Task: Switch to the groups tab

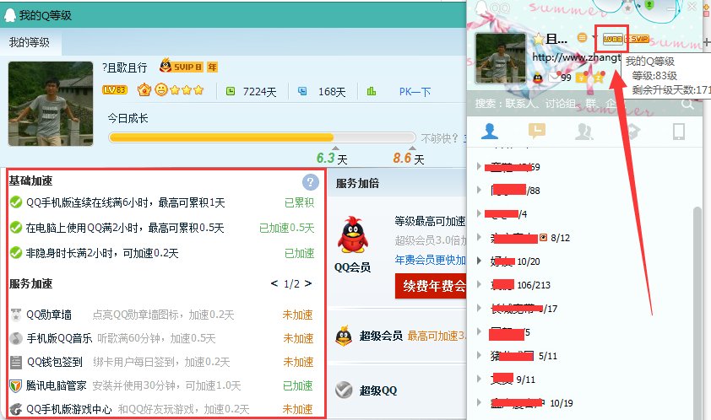Action: [584, 132]
